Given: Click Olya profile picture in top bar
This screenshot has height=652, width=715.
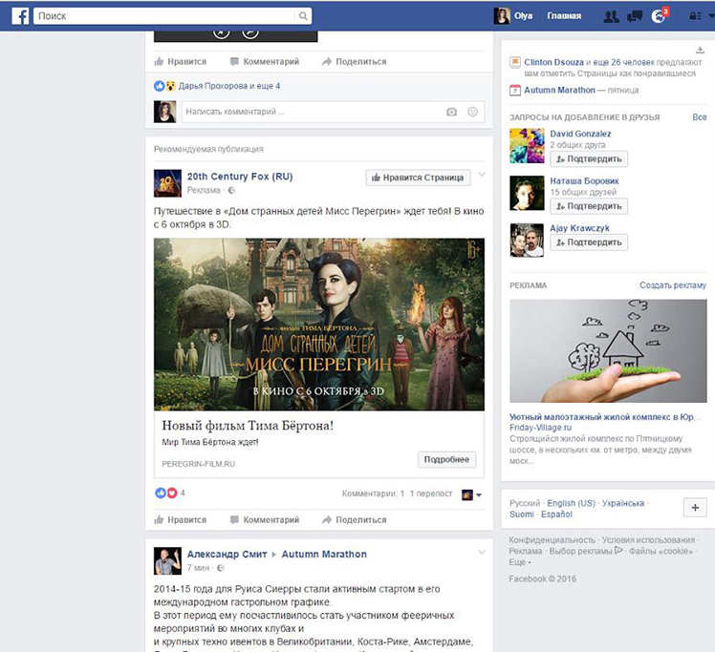Looking at the screenshot, I should (502, 16).
